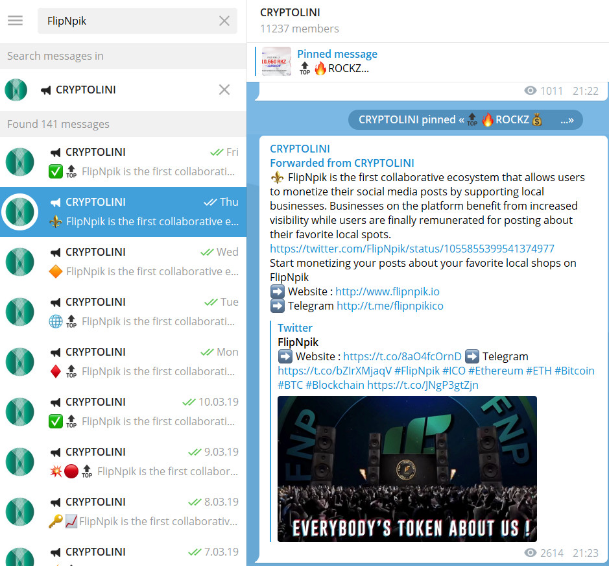Click avatar of the Wed search result
The width and height of the screenshot is (609, 566).
pyautogui.click(x=20, y=262)
